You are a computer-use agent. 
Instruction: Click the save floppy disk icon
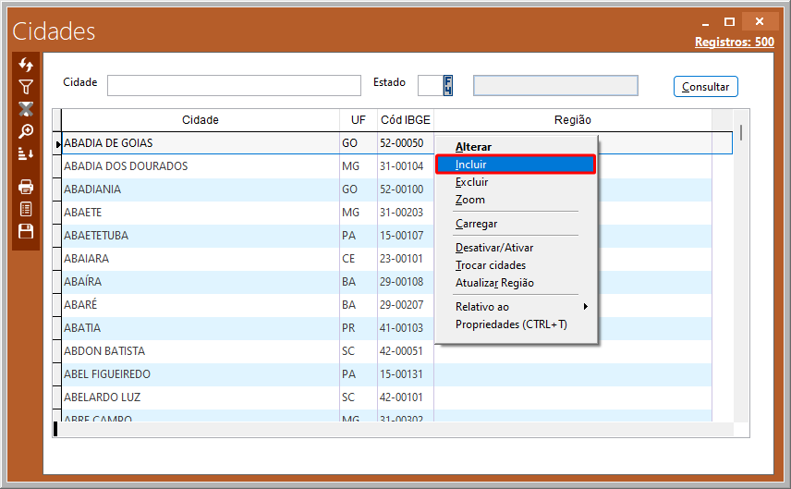[x=26, y=231]
